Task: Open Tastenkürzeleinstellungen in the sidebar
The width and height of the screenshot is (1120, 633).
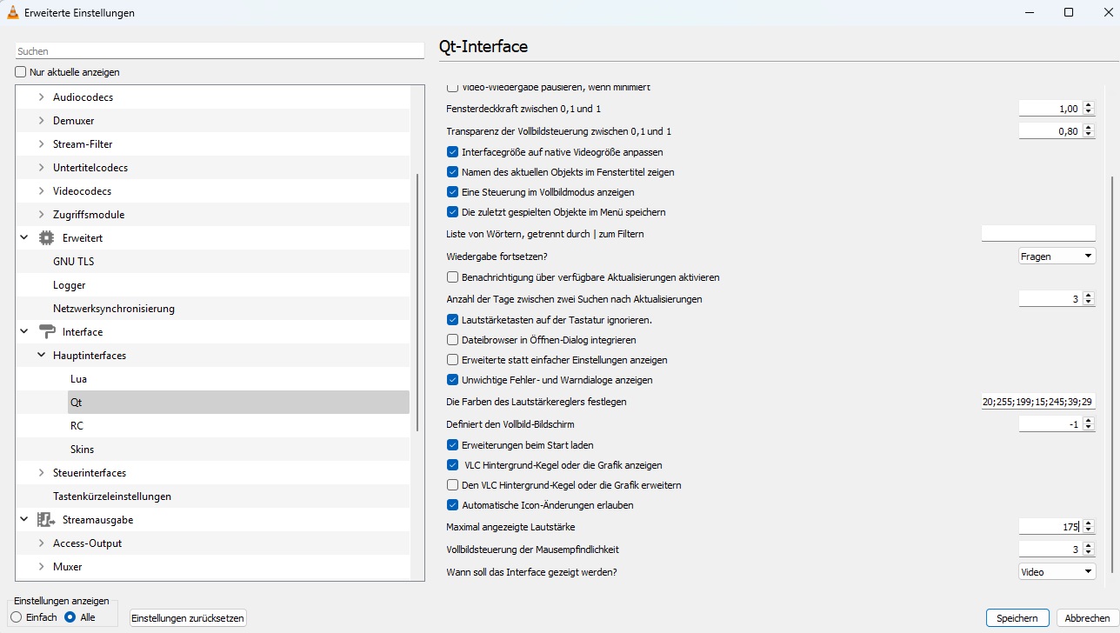Action: pyautogui.click(x=112, y=496)
